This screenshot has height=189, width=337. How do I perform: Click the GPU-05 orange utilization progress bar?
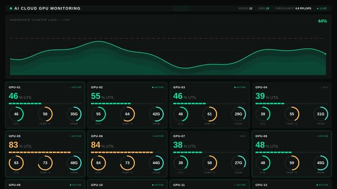click(x=45, y=152)
